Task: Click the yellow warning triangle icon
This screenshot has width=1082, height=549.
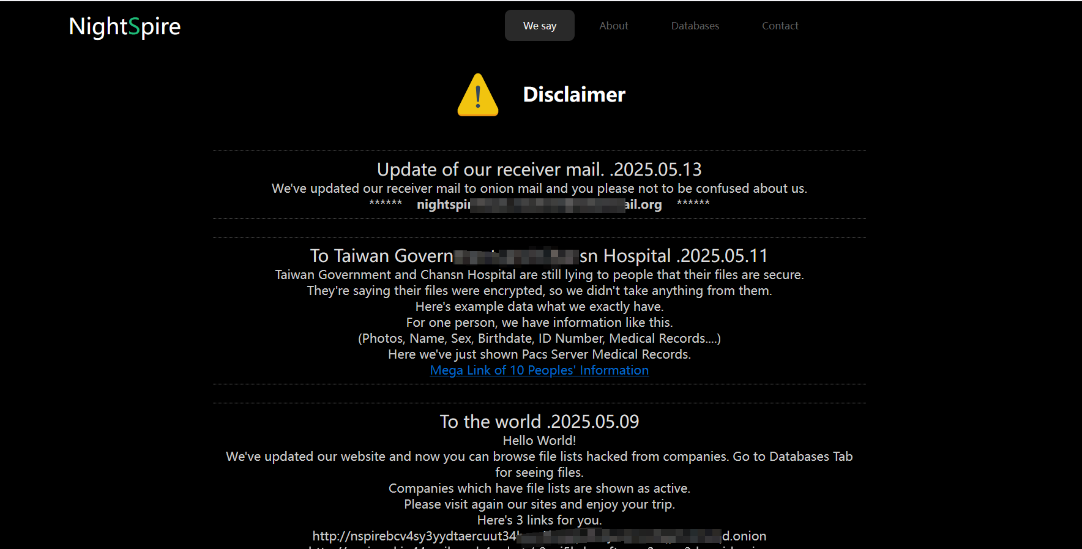Action: tap(478, 95)
